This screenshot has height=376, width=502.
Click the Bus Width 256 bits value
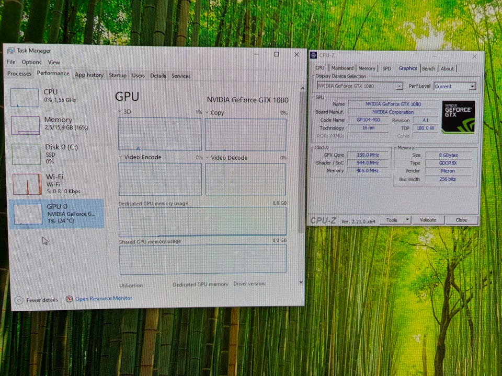(x=448, y=179)
